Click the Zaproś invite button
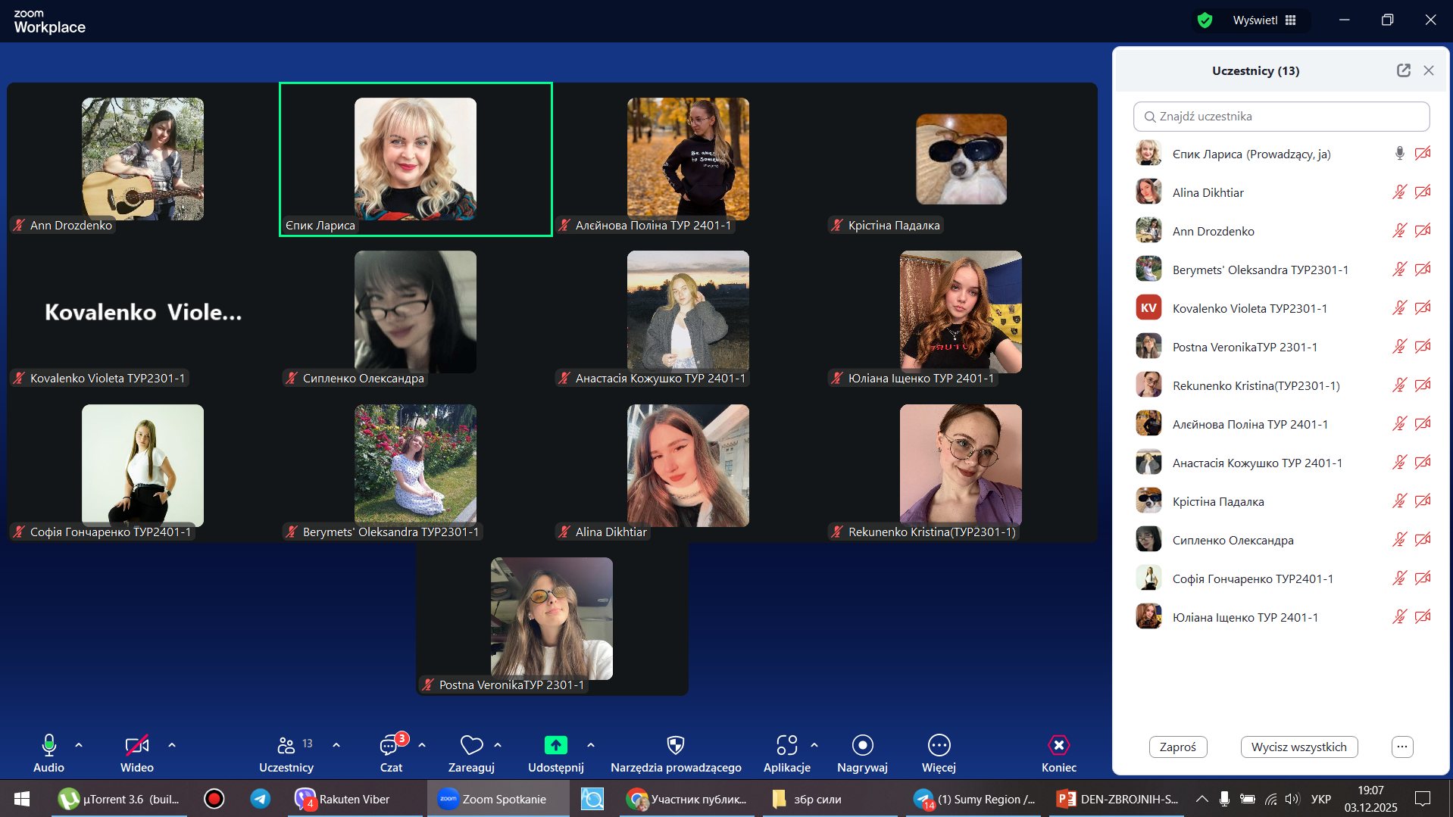 tap(1177, 747)
